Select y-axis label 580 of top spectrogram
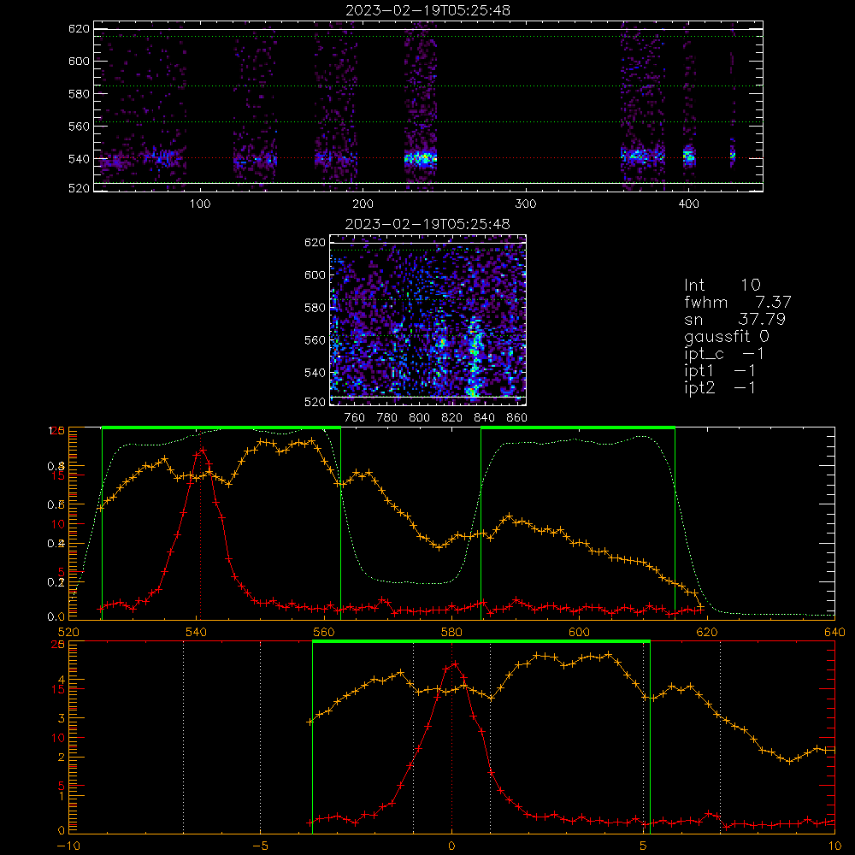Viewport: 855px width, 855px height. pyautogui.click(x=79, y=94)
